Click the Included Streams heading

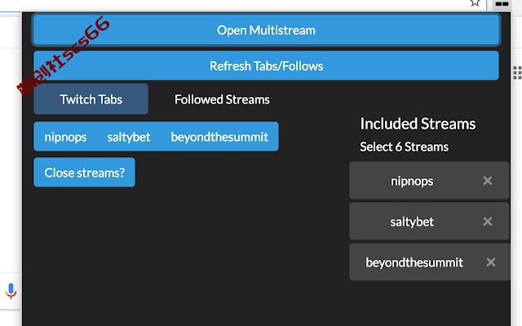point(418,123)
